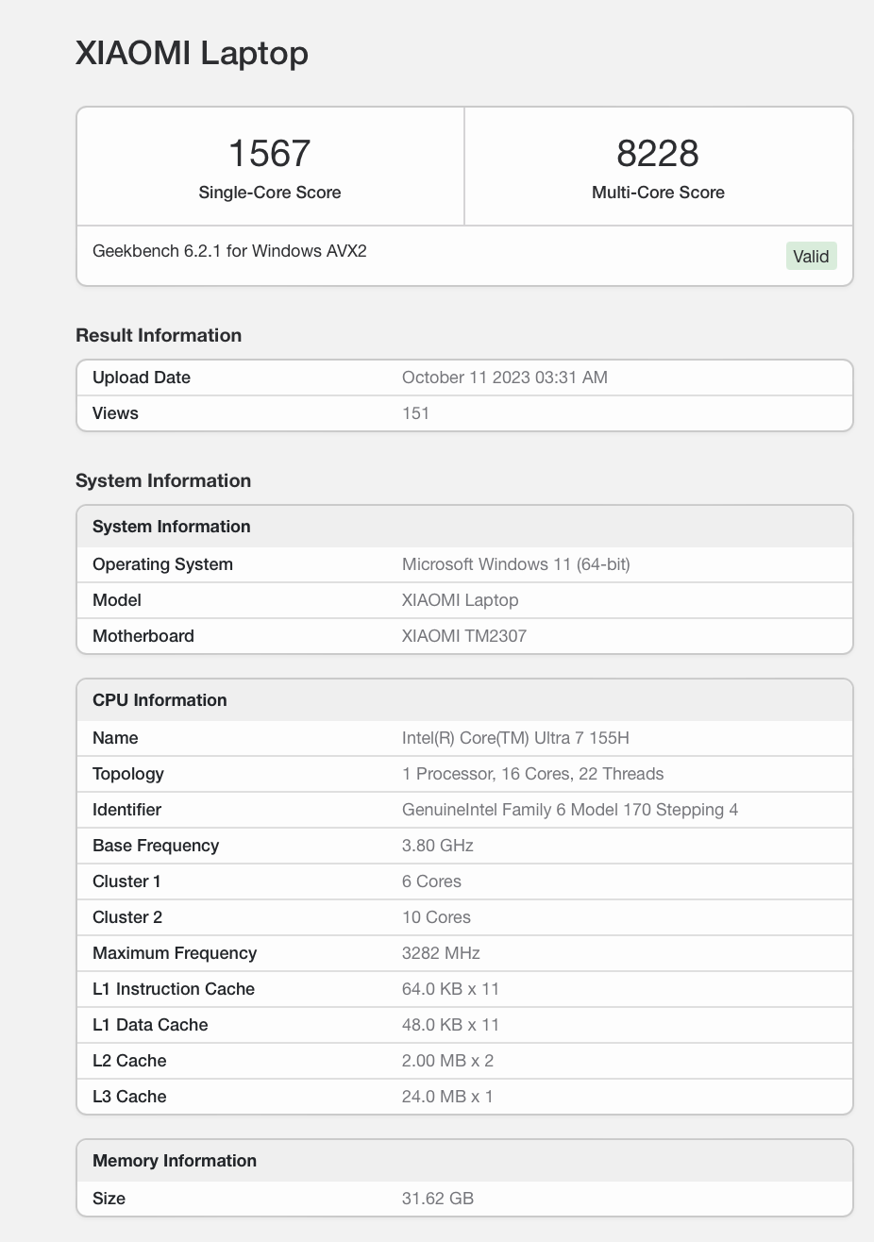Image resolution: width=874 pixels, height=1242 pixels.
Task: Select the Geekbench 6.2.1 for Windows AVX2 text
Action: coord(229,251)
